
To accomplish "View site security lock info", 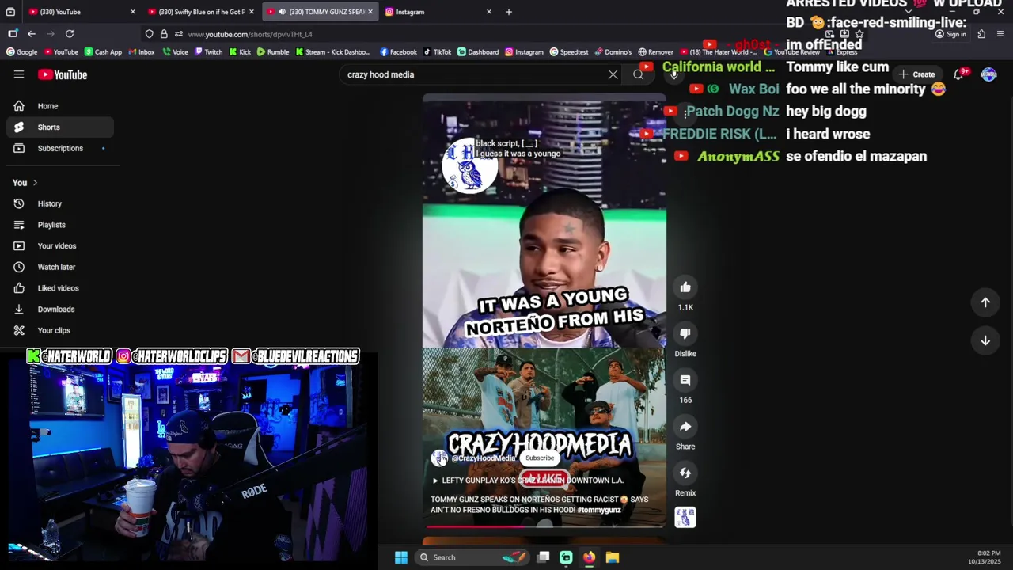I will (x=164, y=34).
